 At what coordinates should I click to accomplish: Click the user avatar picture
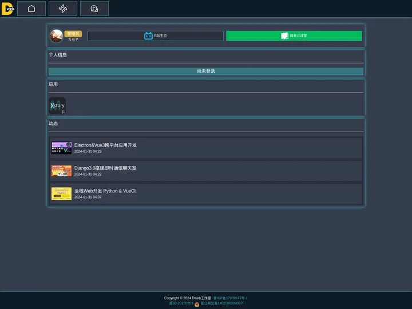[57, 35]
